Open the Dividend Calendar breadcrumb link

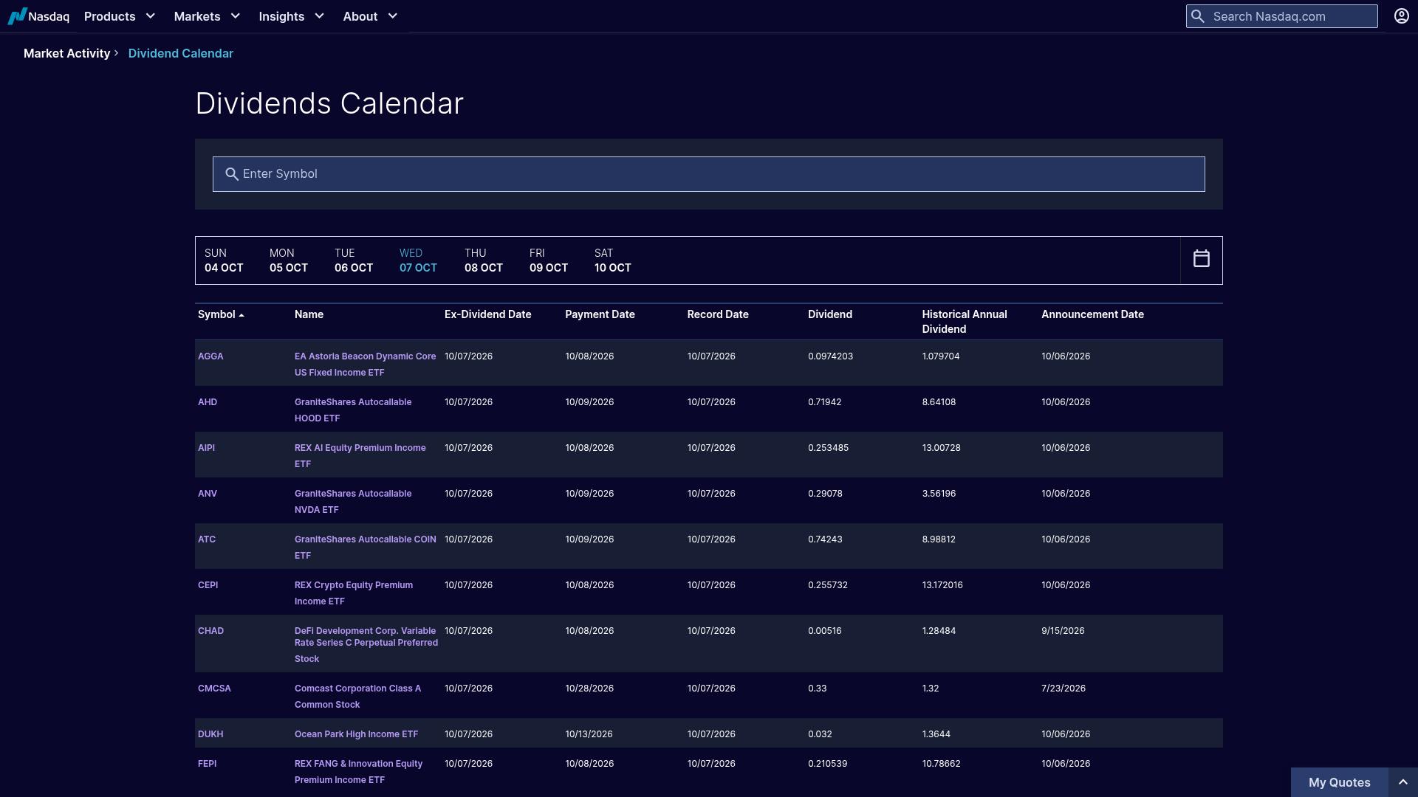pos(181,53)
